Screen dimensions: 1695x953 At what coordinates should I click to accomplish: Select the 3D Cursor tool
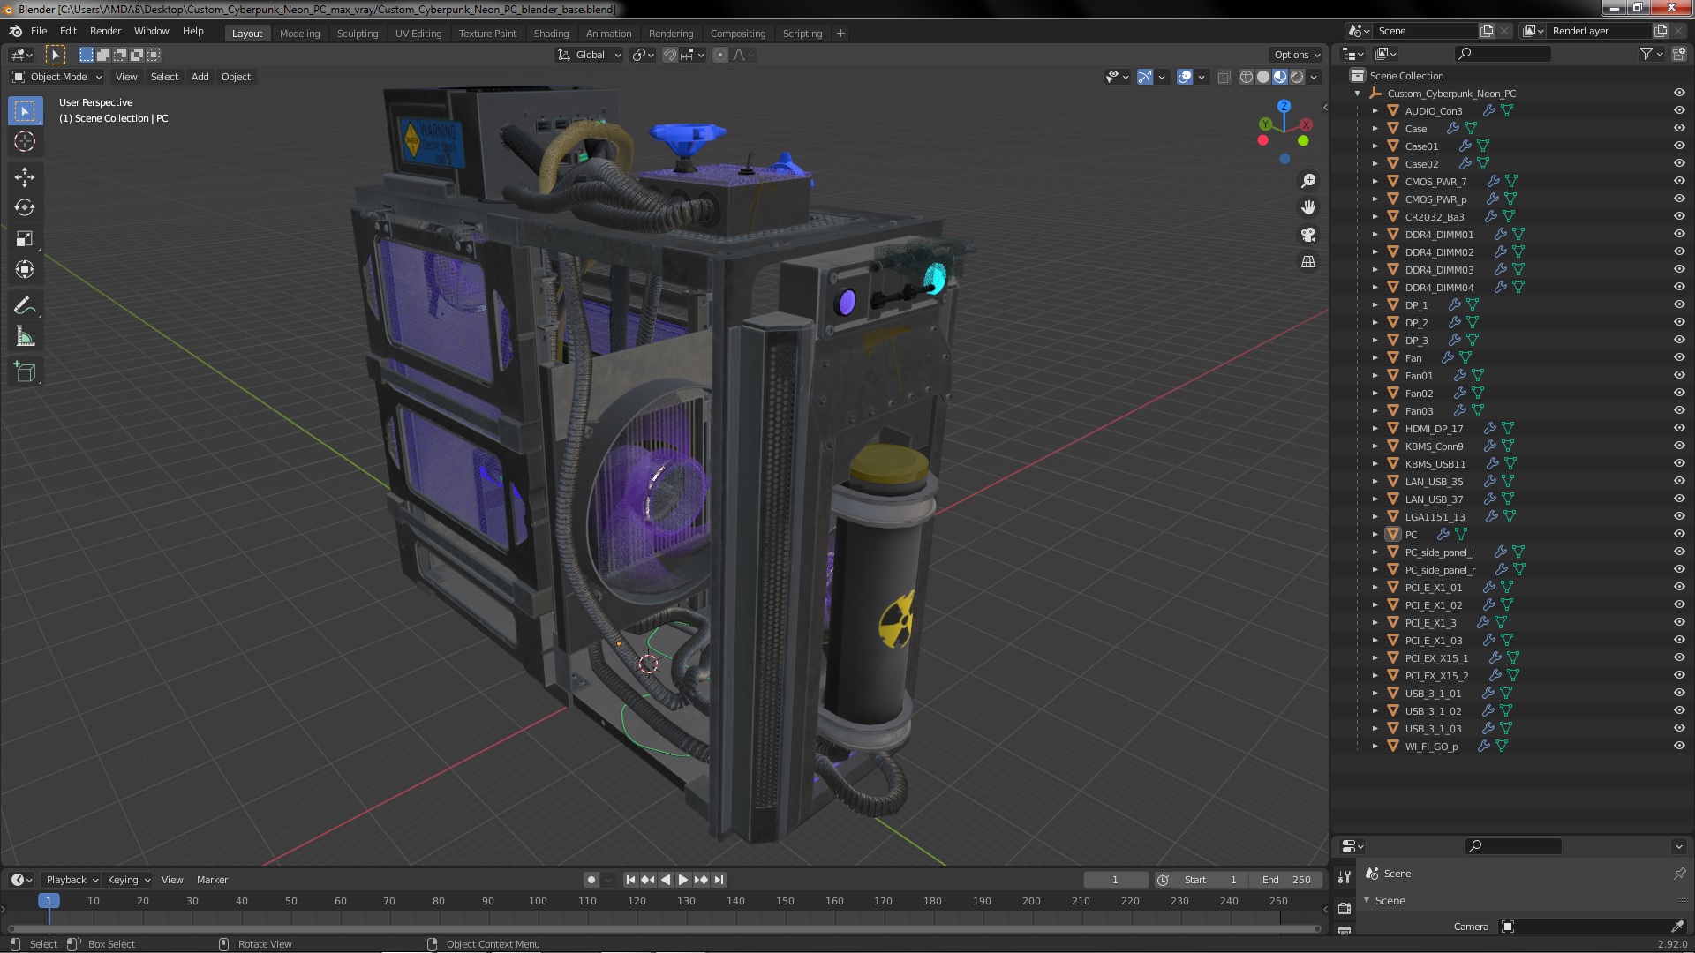(25, 141)
